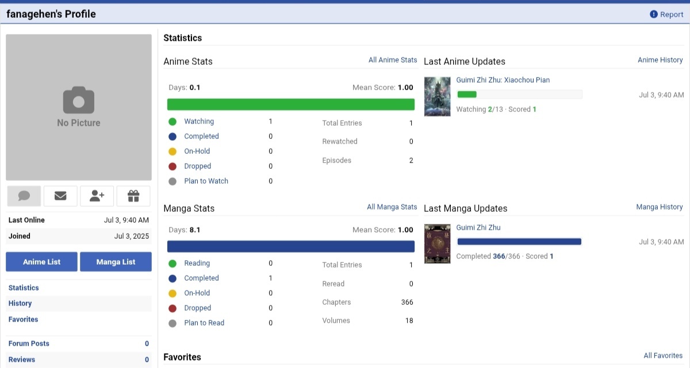This screenshot has width=690, height=368.
Task: Click the green anime stats bar
Action: (290, 104)
